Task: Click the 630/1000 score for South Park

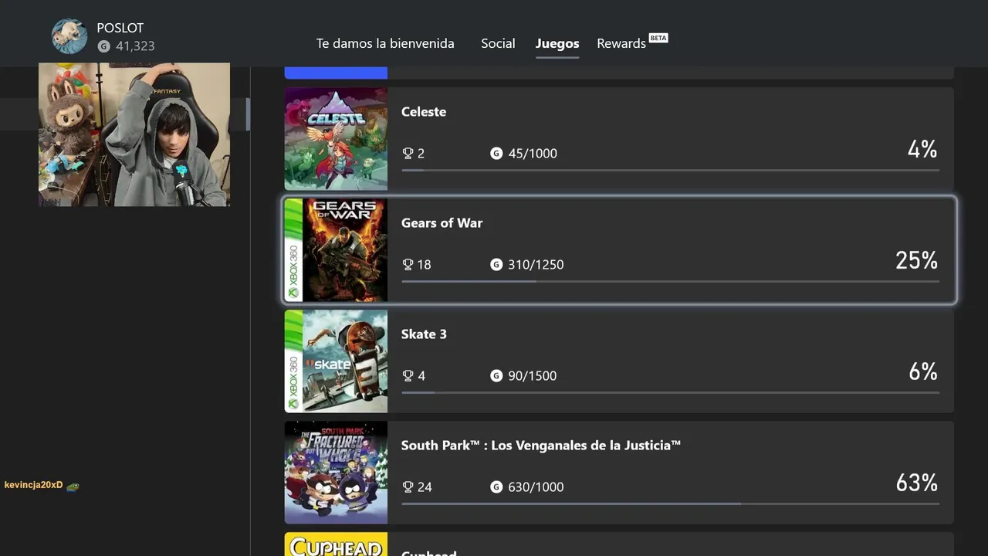Action: [536, 486]
